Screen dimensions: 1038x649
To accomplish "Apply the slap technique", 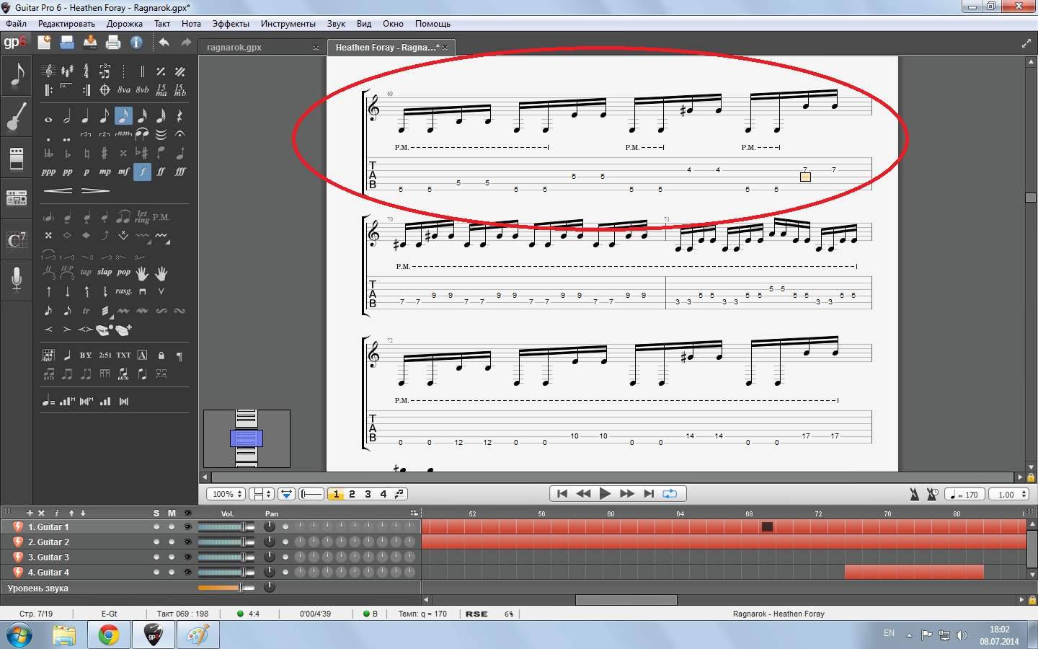I will point(105,273).
